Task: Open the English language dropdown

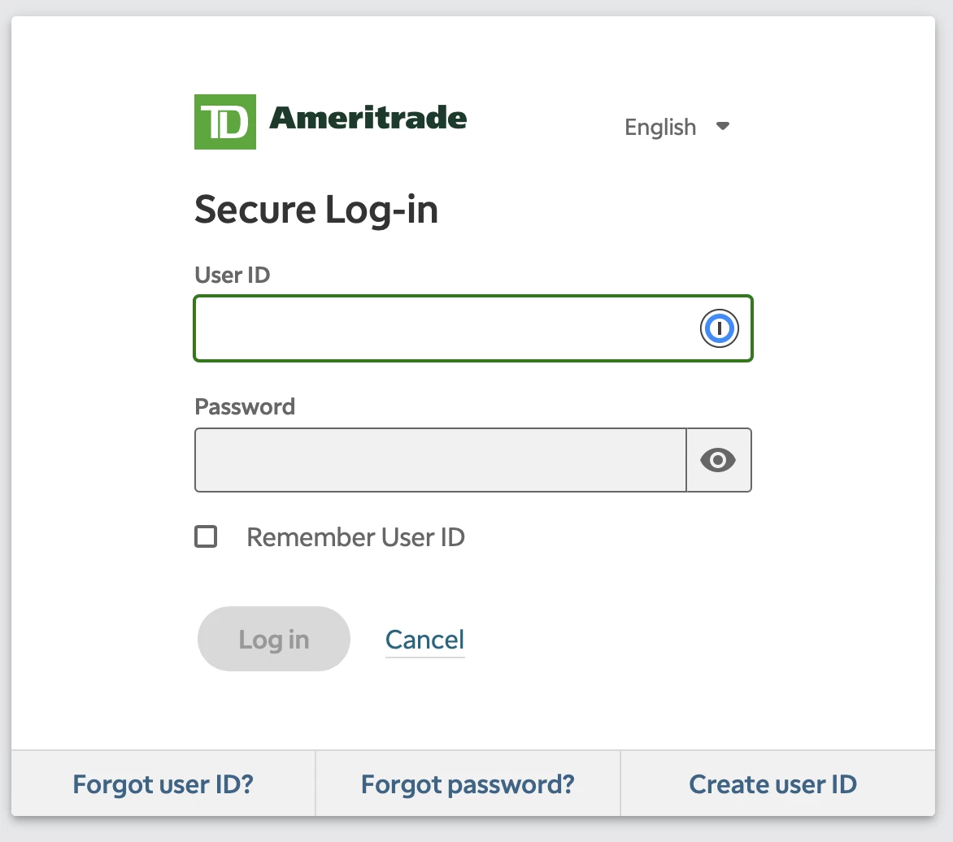Action: point(677,127)
